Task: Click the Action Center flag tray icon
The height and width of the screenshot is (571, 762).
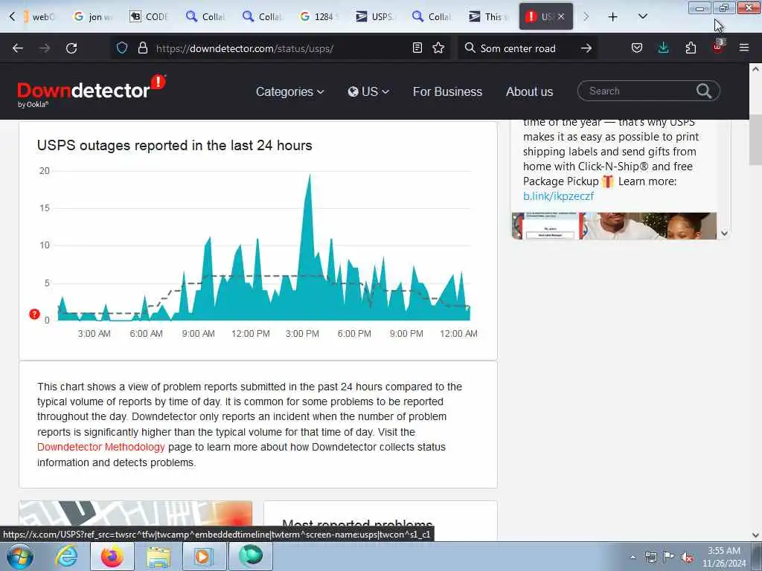Action: coord(669,557)
